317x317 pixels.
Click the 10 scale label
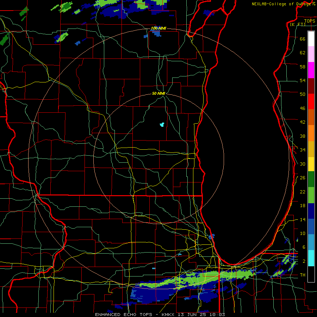pos(303,234)
